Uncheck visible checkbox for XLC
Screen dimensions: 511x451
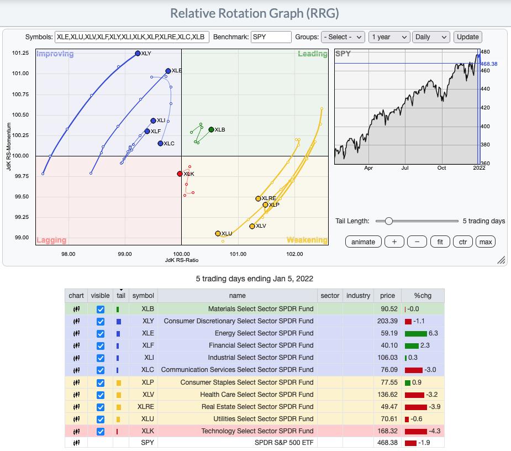click(x=101, y=370)
